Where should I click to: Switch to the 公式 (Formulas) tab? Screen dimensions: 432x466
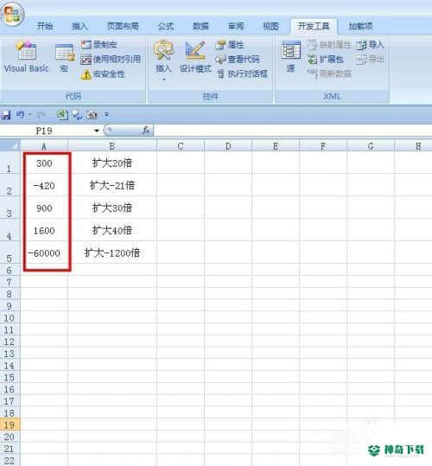165,26
